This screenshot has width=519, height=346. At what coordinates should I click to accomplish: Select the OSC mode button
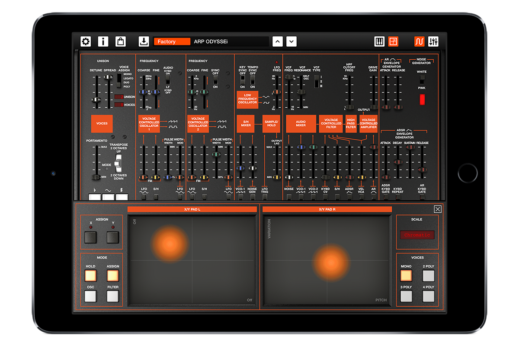(90, 296)
